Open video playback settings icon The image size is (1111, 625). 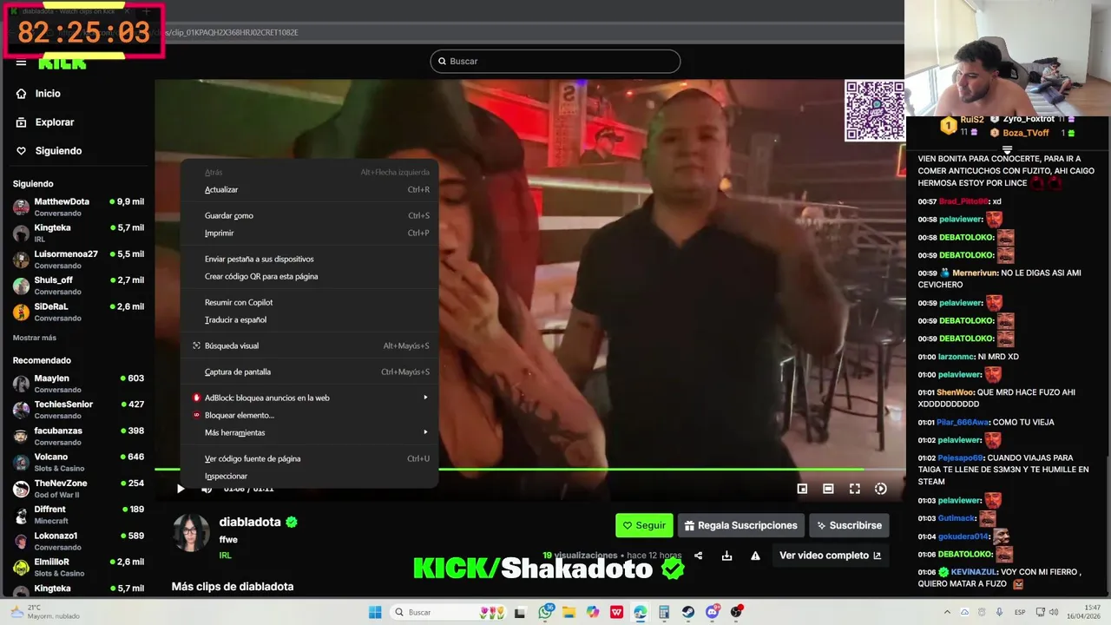click(880, 489)
